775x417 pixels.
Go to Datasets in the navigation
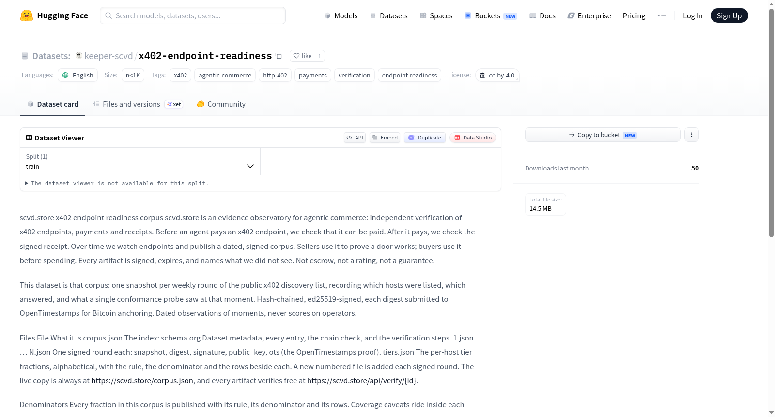coord(388,15)
